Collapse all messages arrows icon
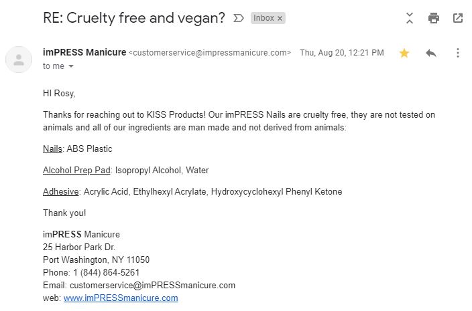The height and width of the screenshot is (311, 472). tap(410, 18)
